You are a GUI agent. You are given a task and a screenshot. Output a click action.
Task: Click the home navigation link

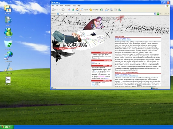coord(93,62)
